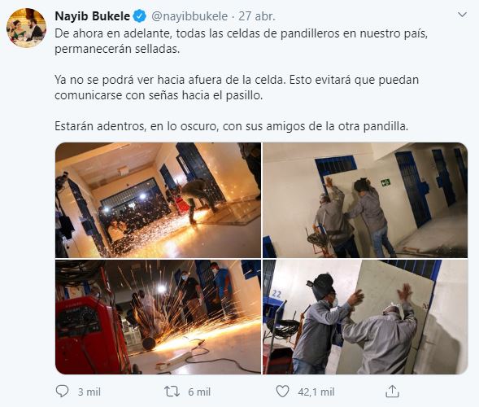Open the bottom-left photo with red welding machine

point(159,317)
